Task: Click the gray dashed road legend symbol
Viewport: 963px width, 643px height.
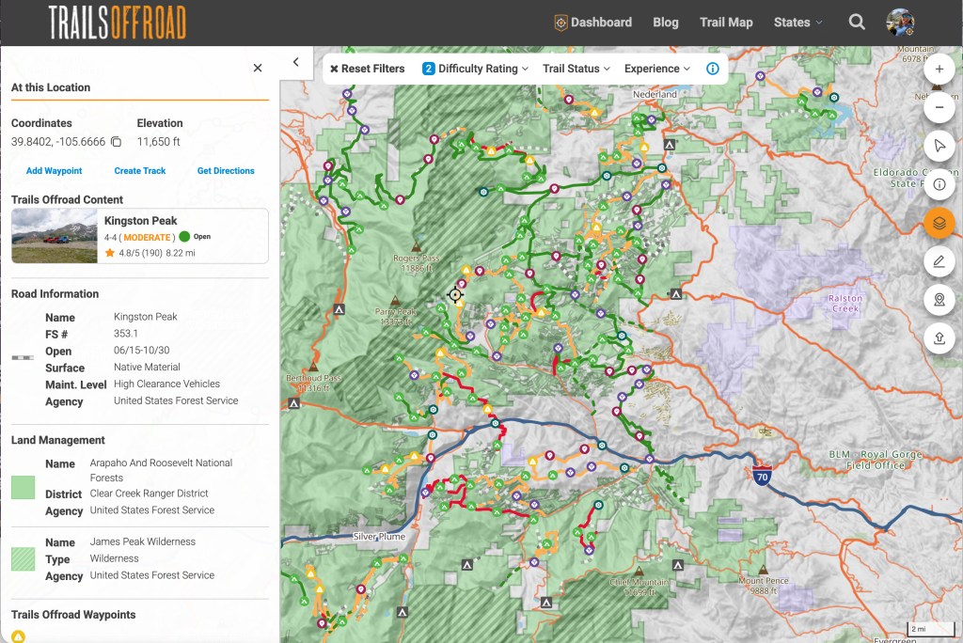Action: 23,357
